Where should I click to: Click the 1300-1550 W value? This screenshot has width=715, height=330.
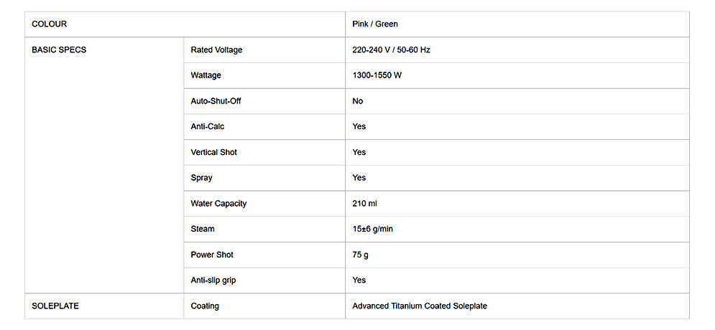(377, 75)
